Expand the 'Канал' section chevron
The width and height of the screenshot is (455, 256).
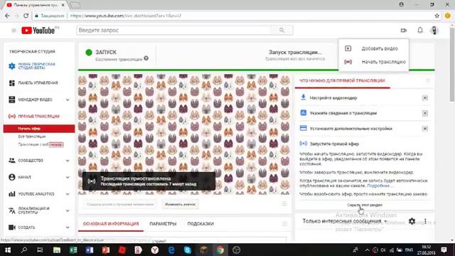(68, 177)
